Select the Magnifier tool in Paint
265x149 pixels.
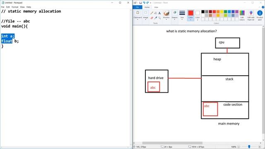click(159, 18)
